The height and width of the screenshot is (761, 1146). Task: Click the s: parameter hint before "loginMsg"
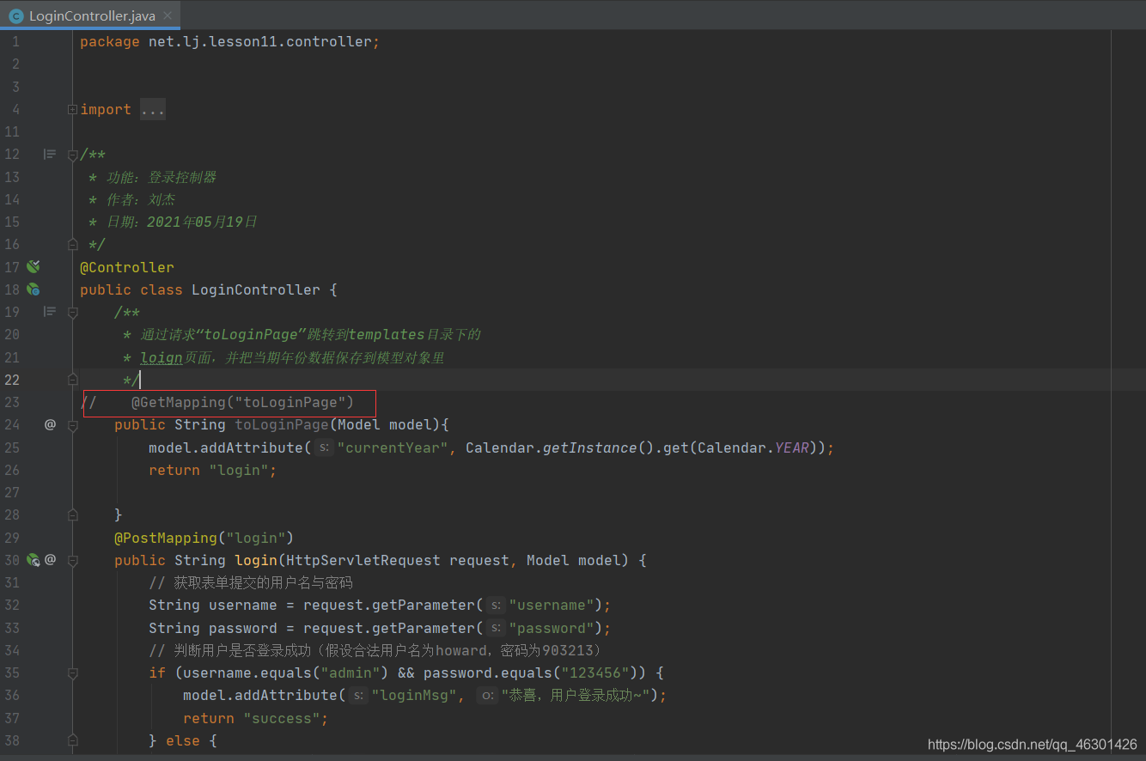pos(359,696)
